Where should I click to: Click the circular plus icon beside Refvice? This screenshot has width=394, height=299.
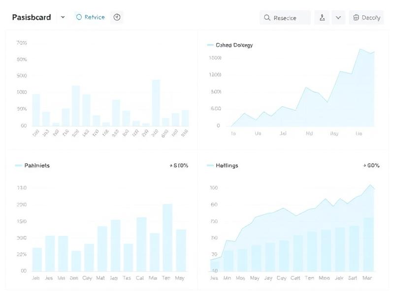117,17
